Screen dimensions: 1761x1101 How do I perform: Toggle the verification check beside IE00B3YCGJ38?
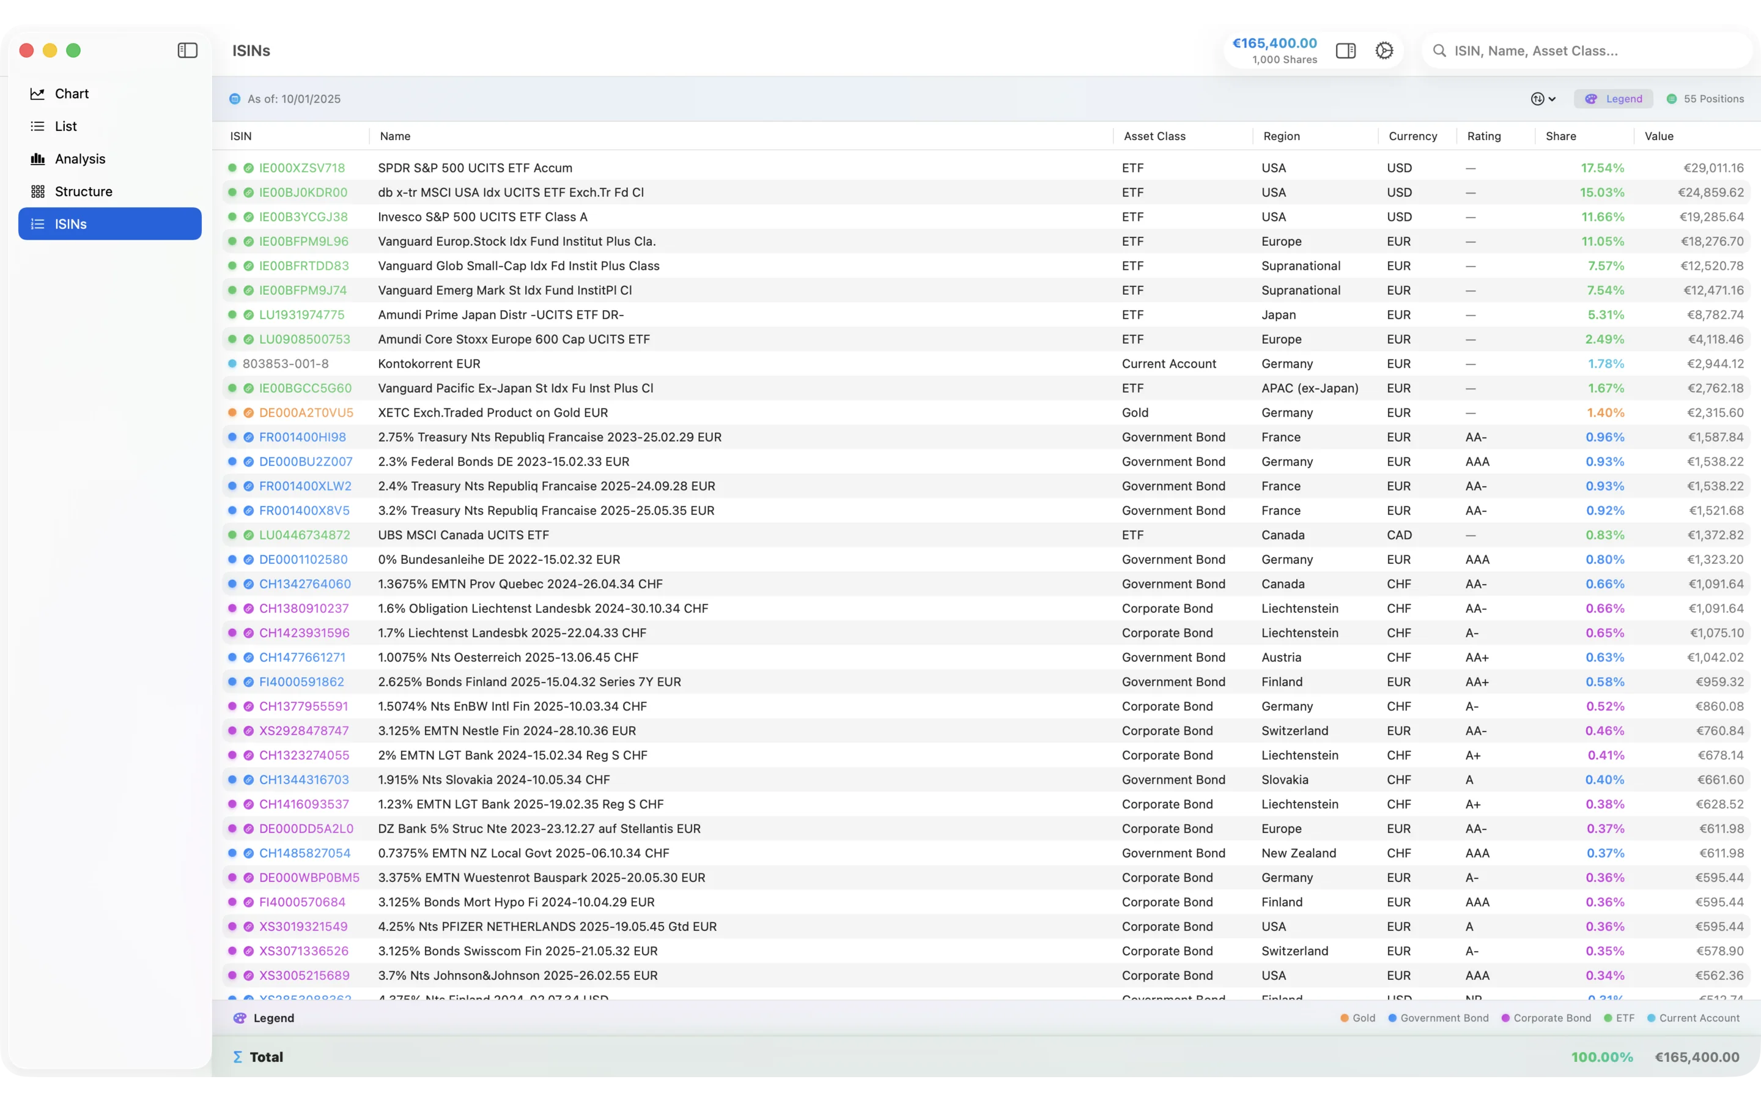click(x=248, y=217)
